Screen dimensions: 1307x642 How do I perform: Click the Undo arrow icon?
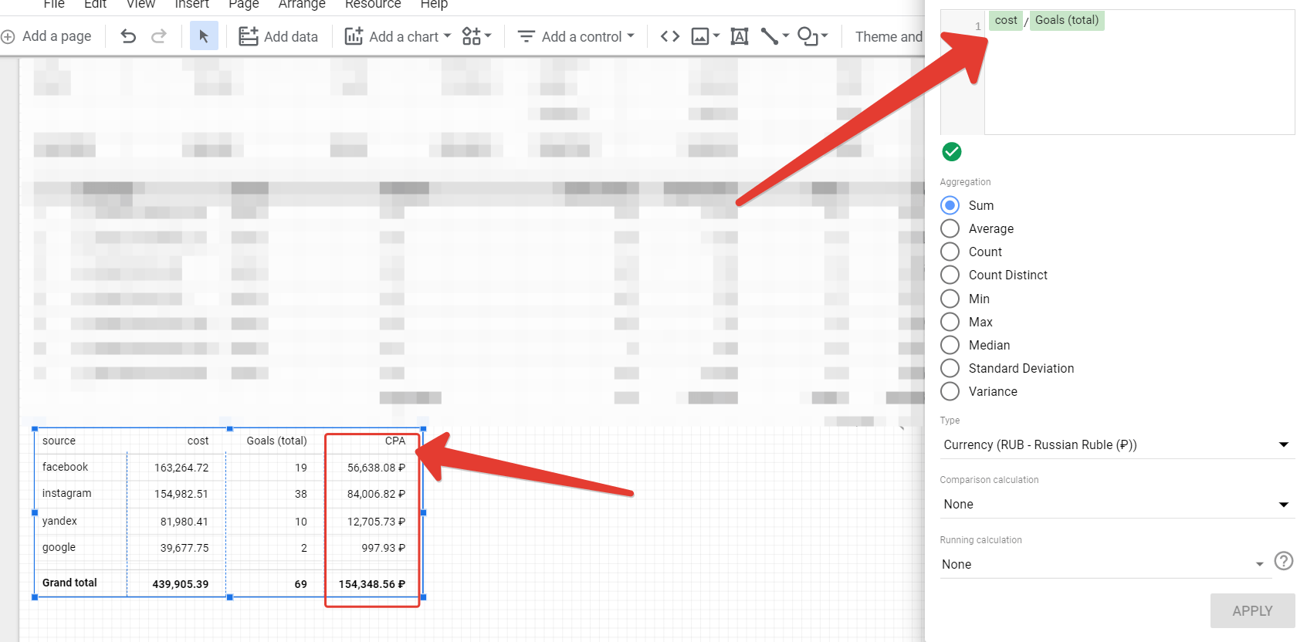(x=128, y=36)
